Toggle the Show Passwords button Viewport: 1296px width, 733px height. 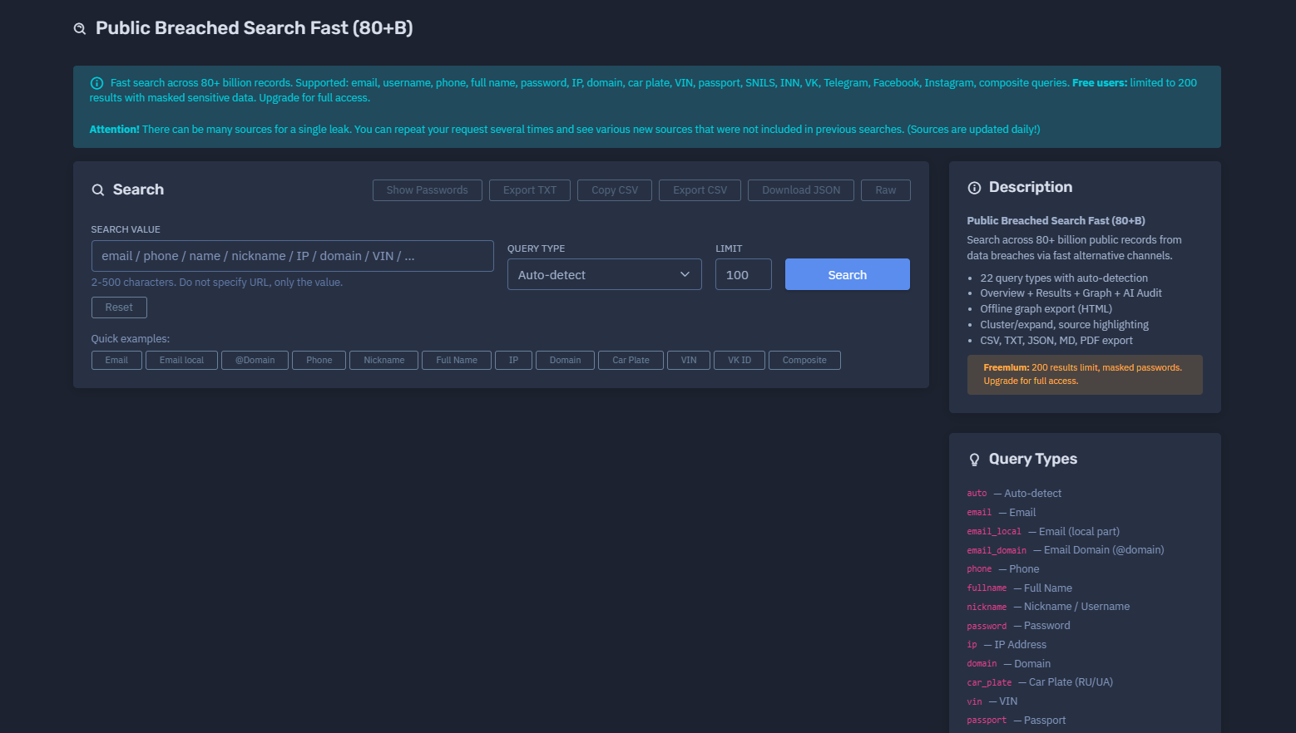pos(427,190)
